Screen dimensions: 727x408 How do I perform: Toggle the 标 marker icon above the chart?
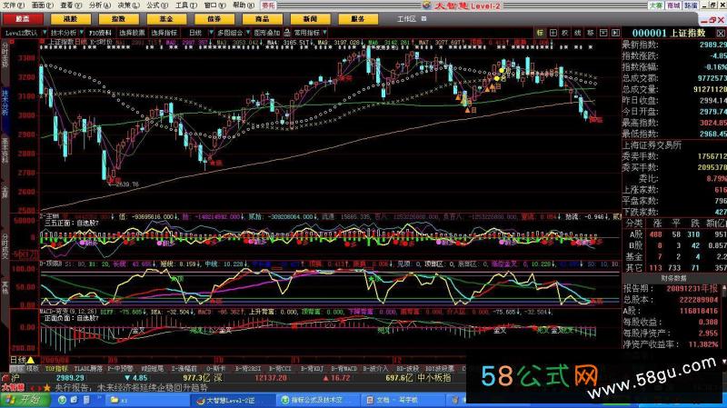540,33
